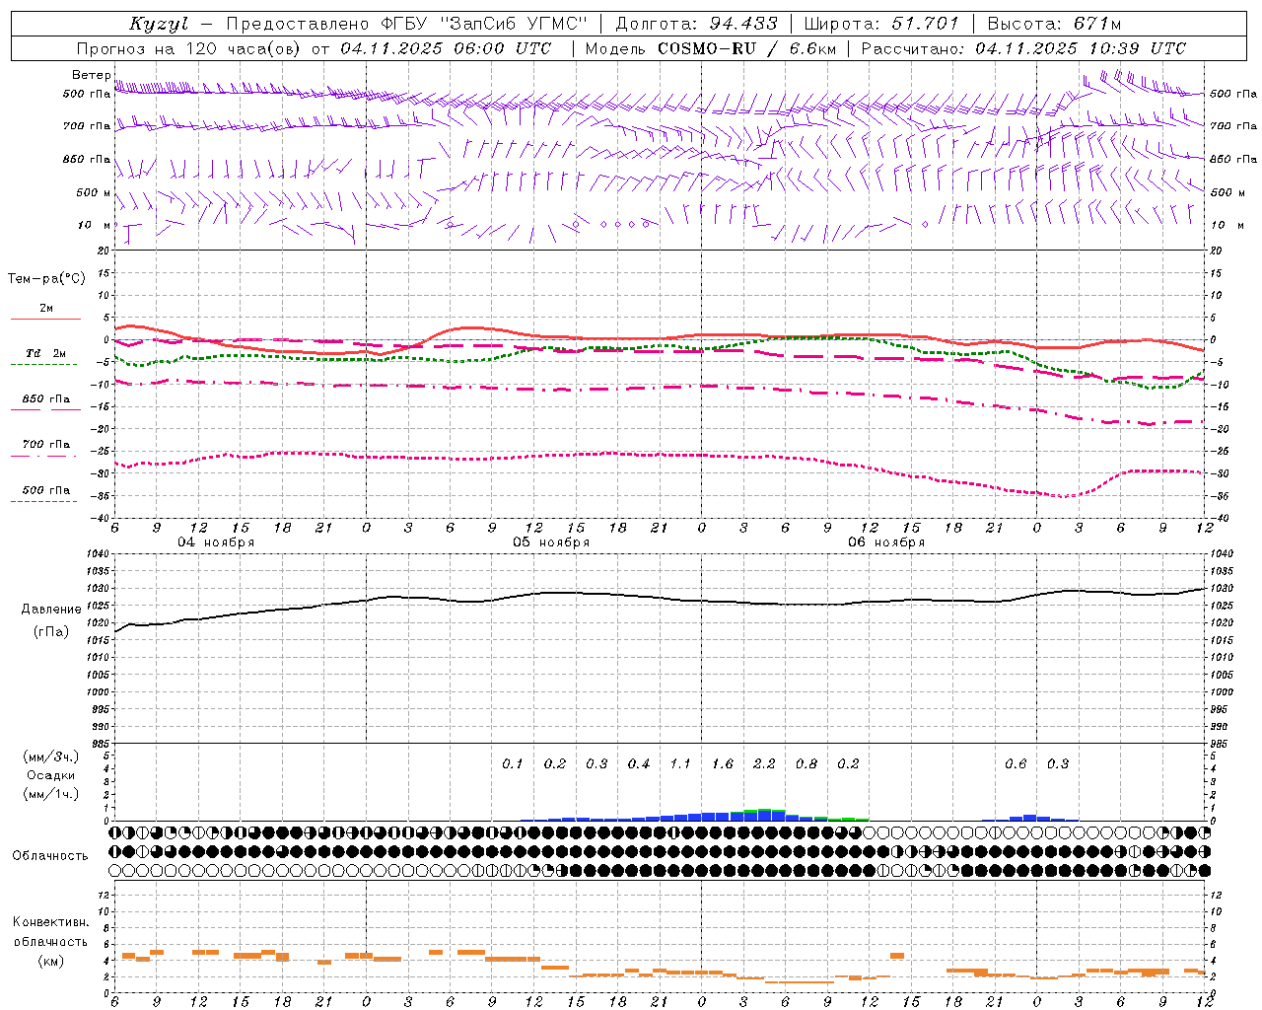Click the 2.2 peak precipitation value
The image size is (1262, 1010).
pyautogui.click(x=764, y=763)
